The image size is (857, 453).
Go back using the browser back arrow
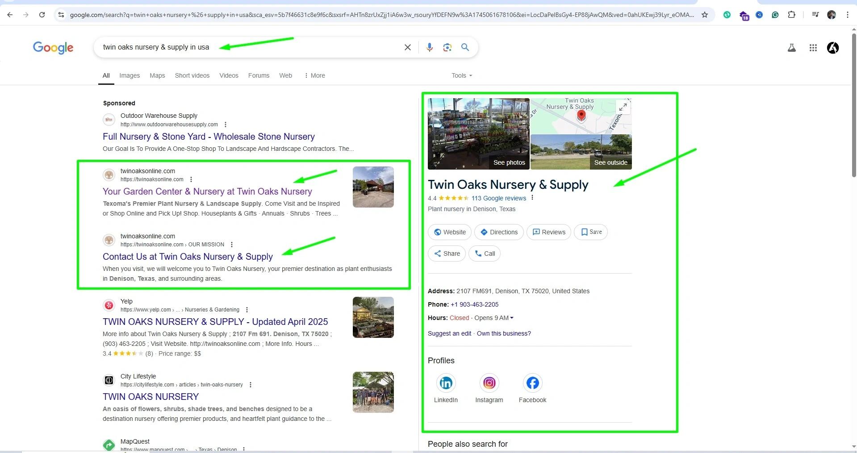tap(10, 15)
